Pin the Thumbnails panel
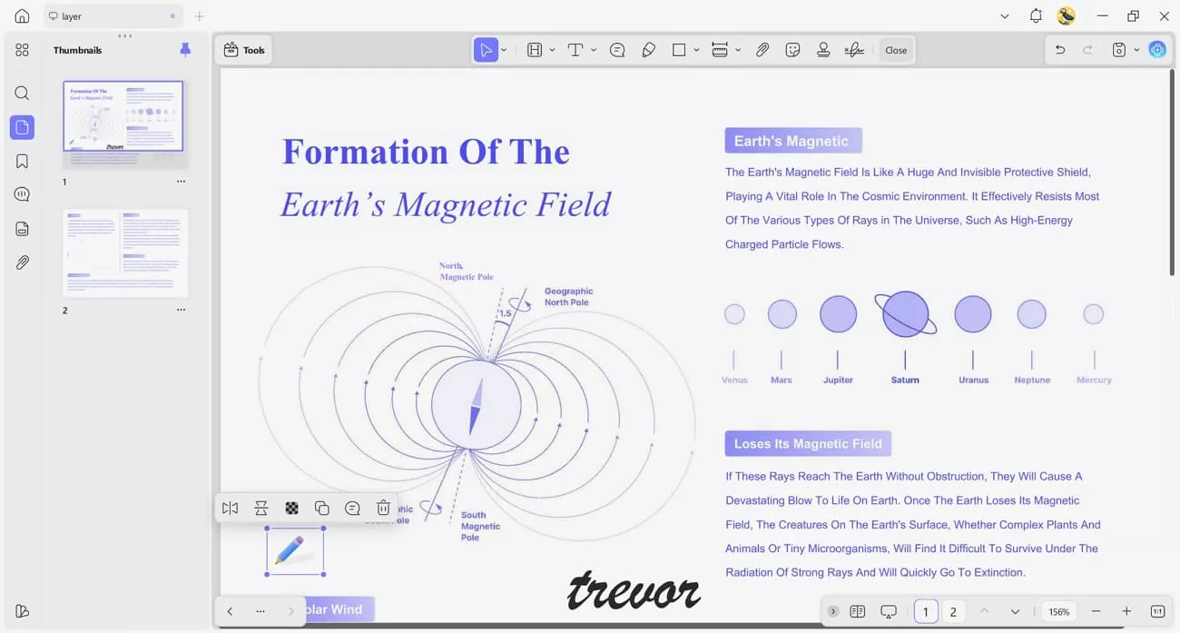1180x633 pixels. click(x=185, y=50)
